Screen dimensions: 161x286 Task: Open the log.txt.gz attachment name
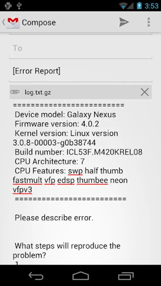[38, 92]
